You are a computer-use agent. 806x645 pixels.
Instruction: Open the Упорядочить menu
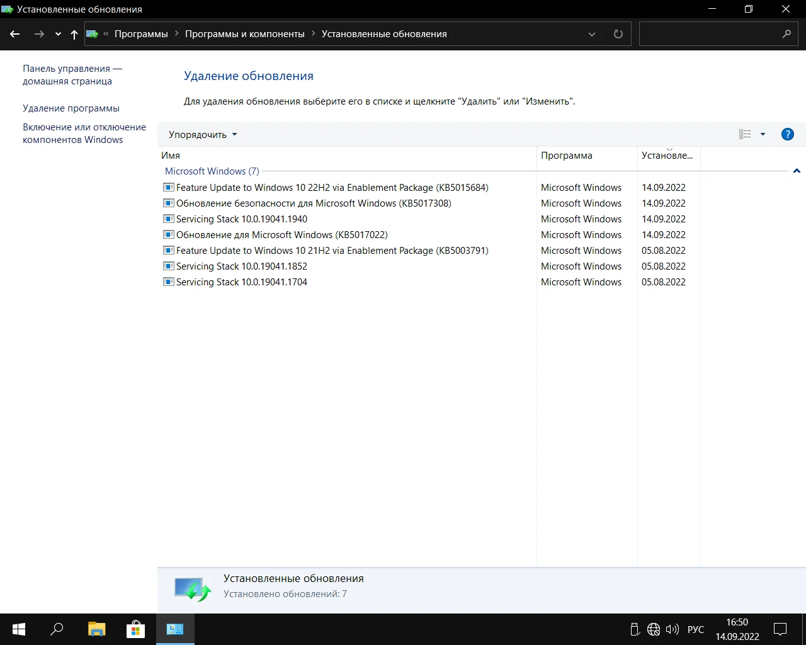pos(203,135)
